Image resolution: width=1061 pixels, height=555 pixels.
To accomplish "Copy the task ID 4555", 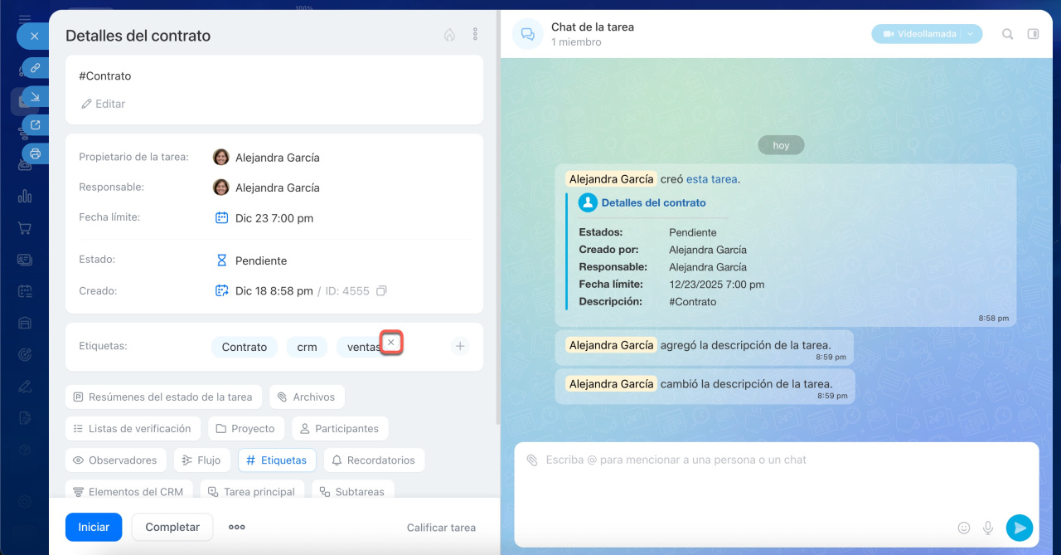I will [x=381, y=291].
